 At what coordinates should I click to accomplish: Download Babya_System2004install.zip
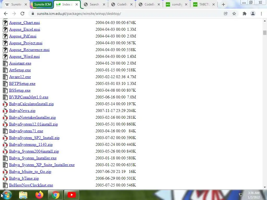[x=34, y=151]
